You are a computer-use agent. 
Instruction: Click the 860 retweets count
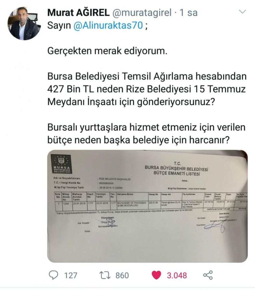click(x=122, y=275)
